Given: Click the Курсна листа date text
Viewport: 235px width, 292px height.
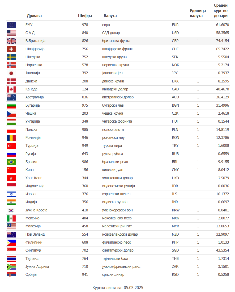Looking at the screenshot, I should (118, 288).
